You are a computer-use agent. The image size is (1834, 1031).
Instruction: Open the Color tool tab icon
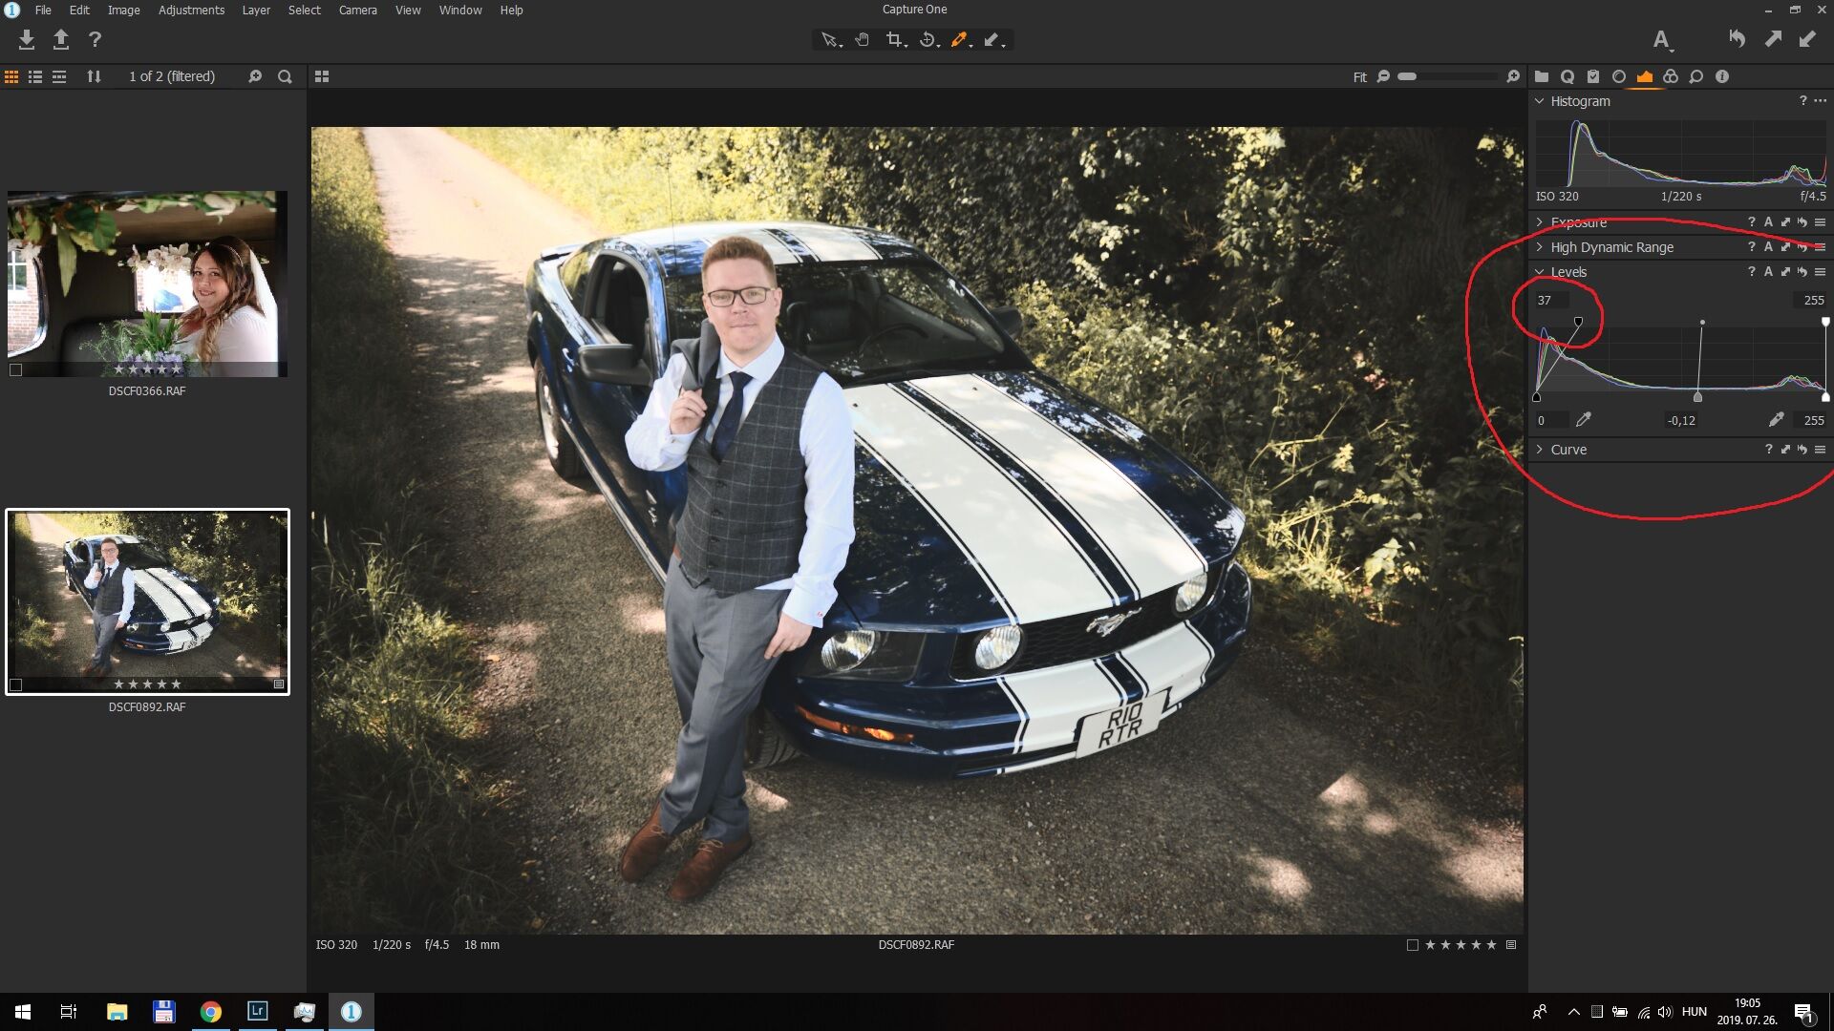1670,76
